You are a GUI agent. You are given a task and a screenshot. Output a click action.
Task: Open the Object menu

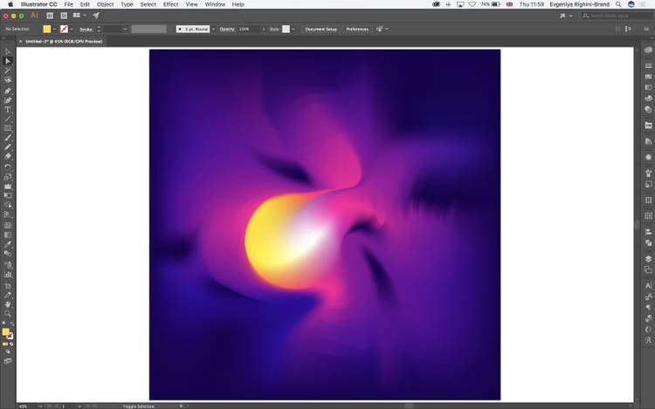click(x=105, y=4)
